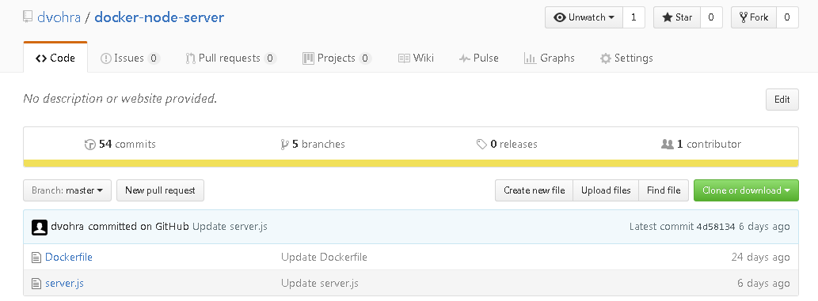Click the stargazers count next to Star
This screenshot has width=818, height=301.
[x=711, y=17]
